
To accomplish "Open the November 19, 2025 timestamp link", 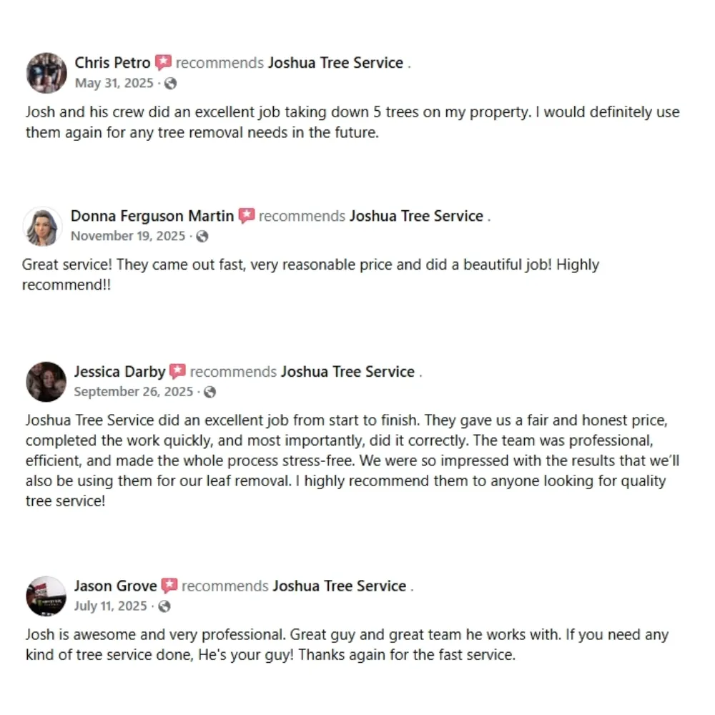I will click(x=128, y=237).
